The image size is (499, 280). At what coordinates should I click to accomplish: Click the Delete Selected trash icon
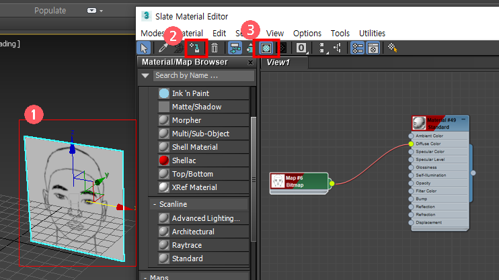pos(214,48)
